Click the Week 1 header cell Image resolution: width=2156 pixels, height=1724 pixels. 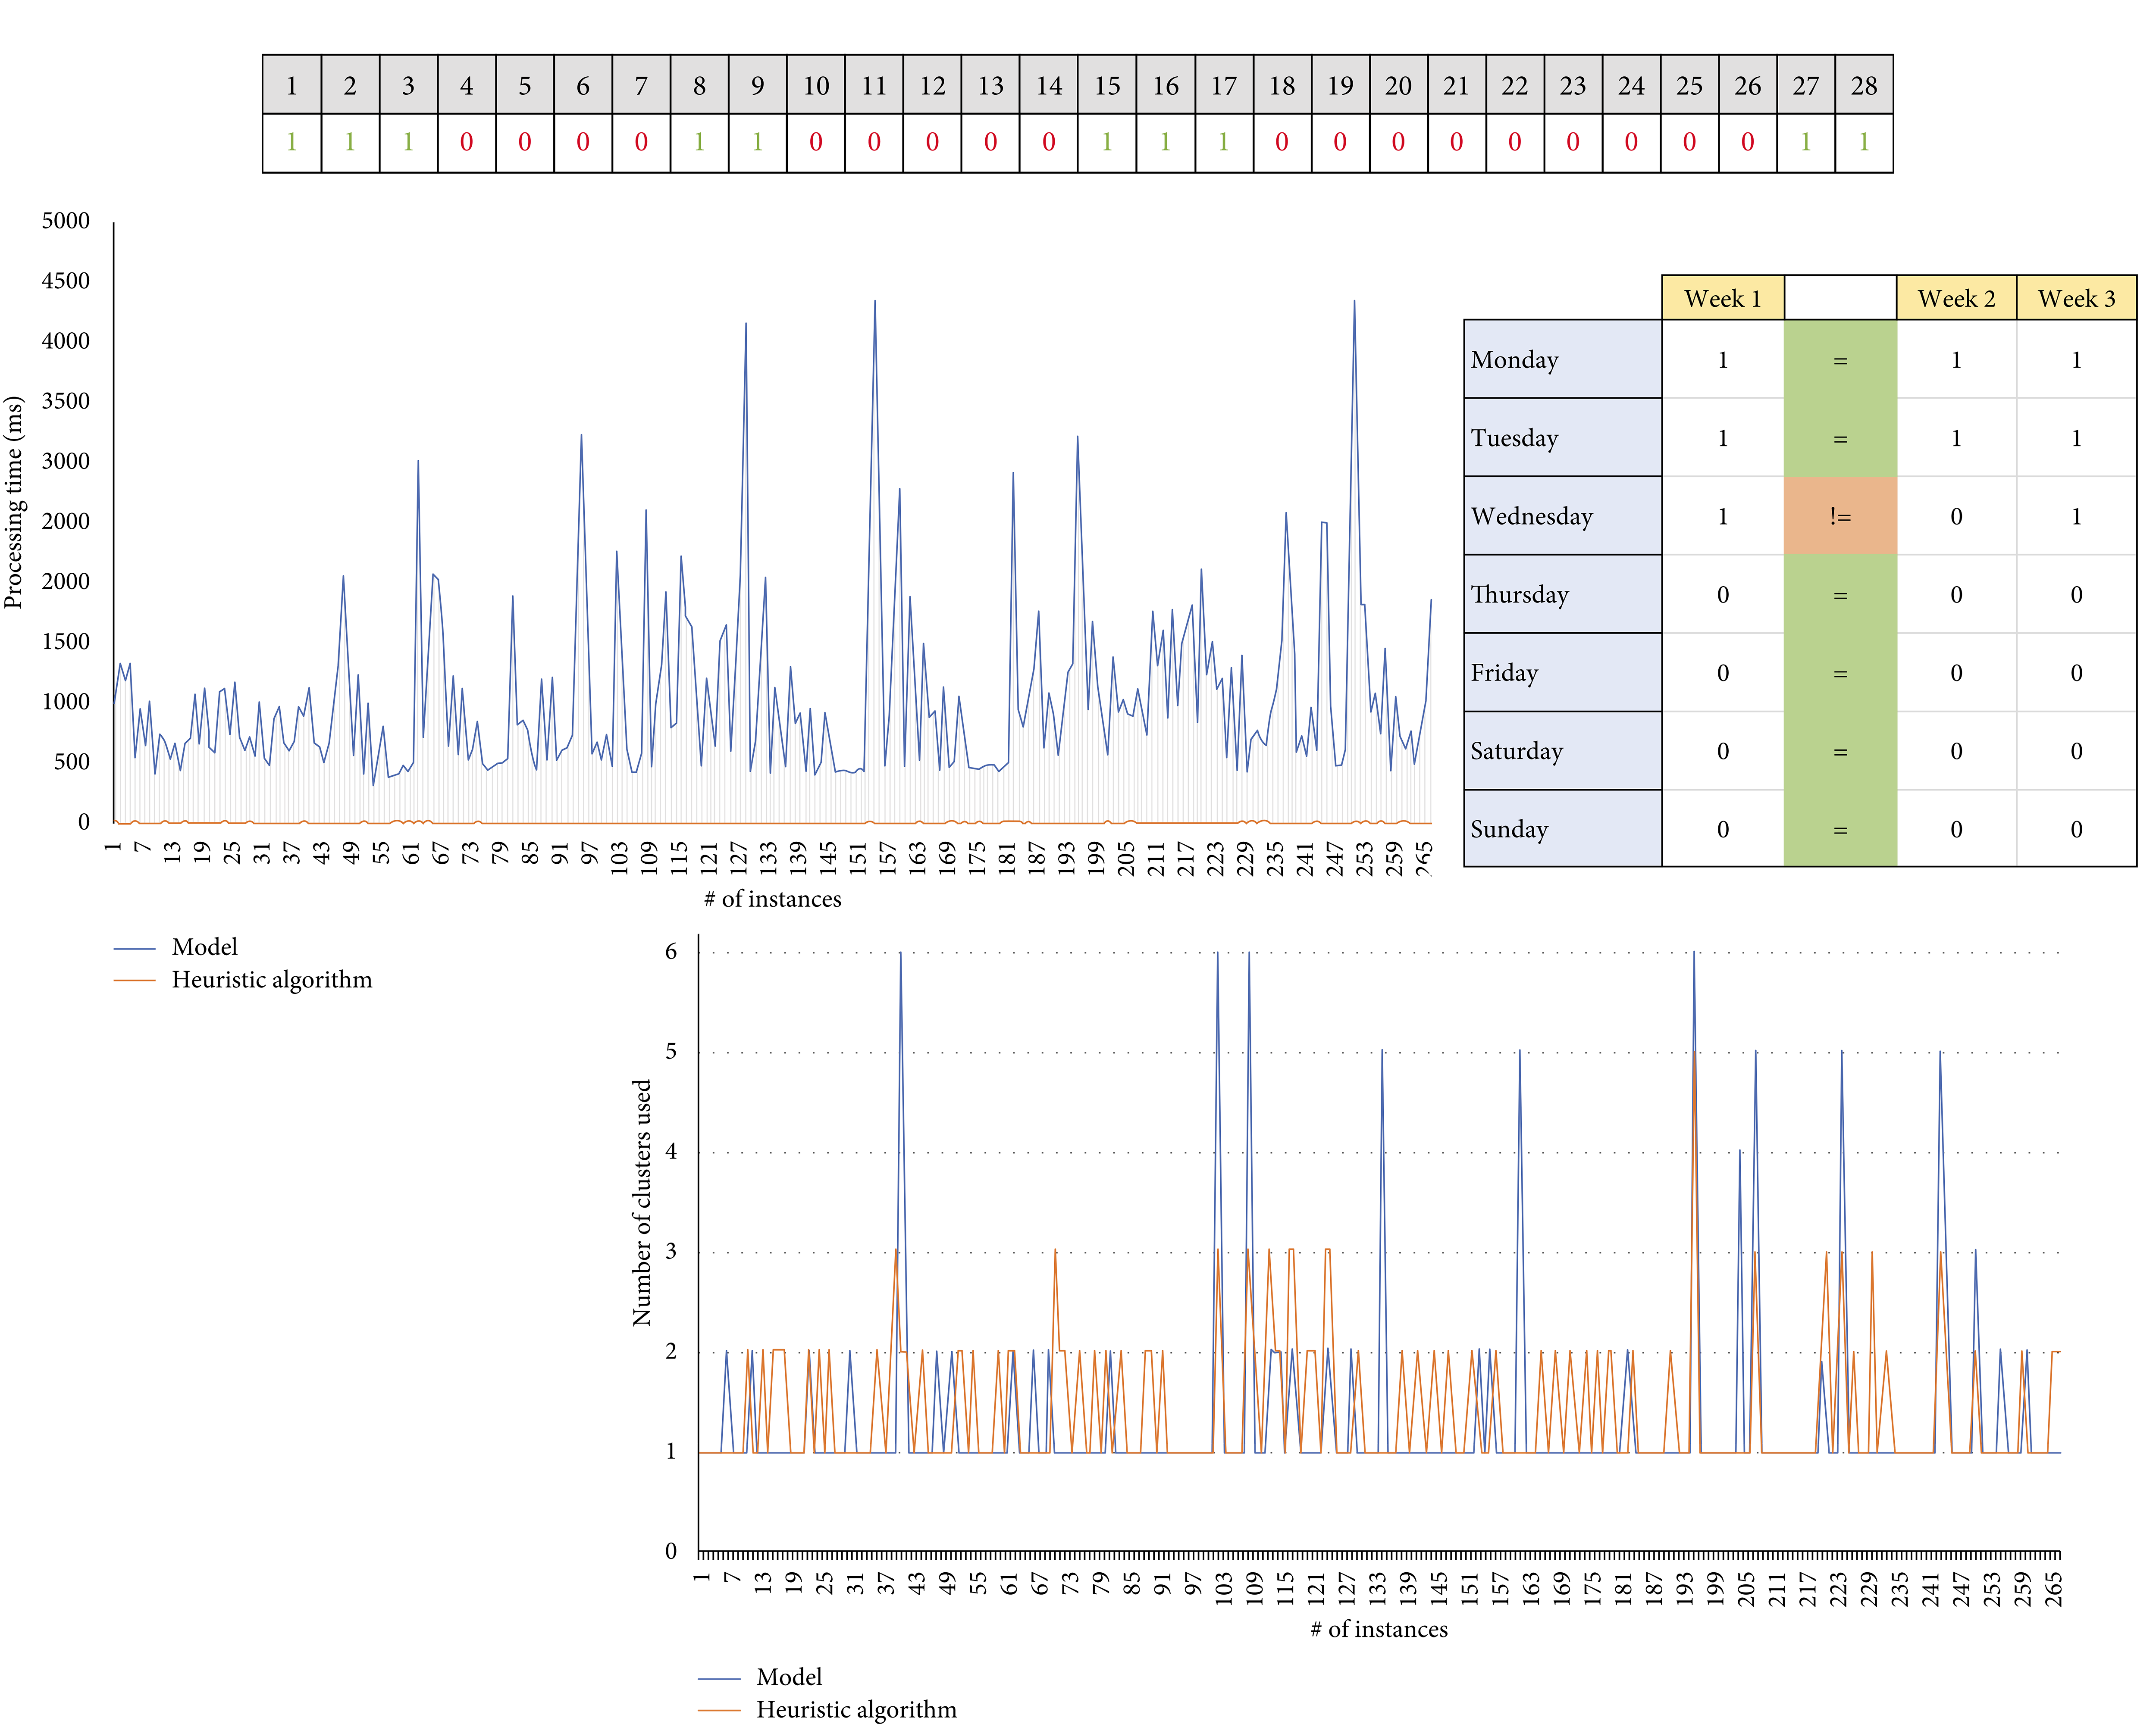1722,298
